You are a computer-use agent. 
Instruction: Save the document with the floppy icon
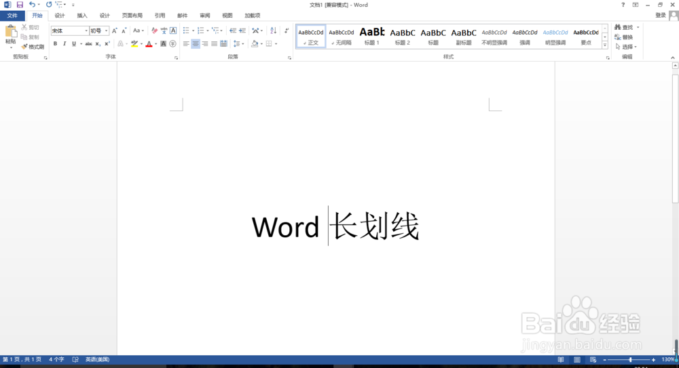[x=20, y=5]
